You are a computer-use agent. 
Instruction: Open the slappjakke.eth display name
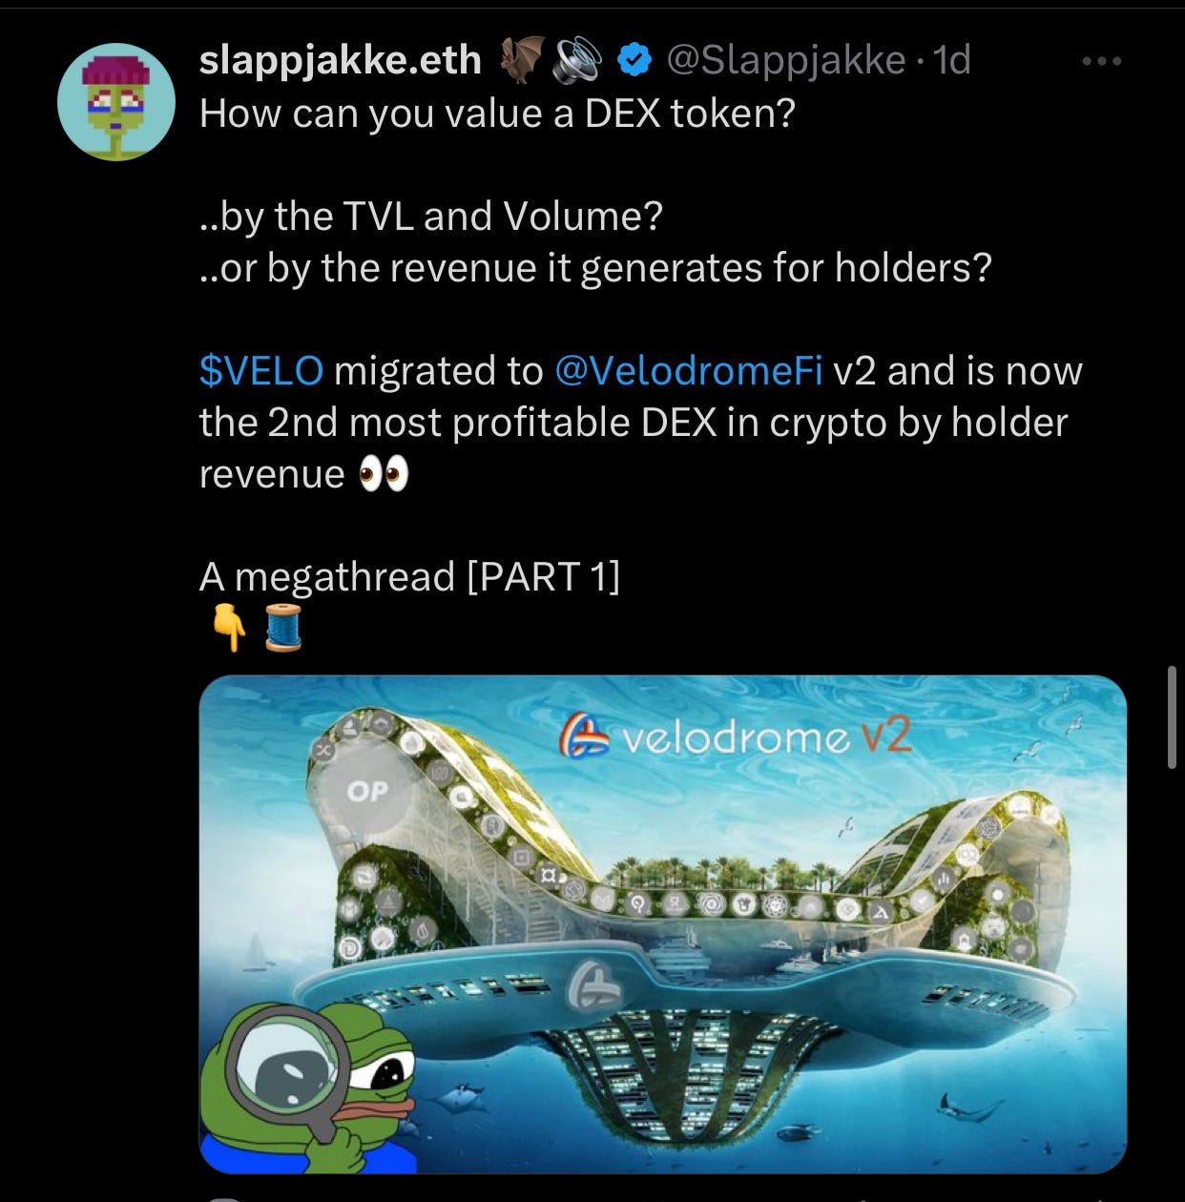tap(341, 60)
